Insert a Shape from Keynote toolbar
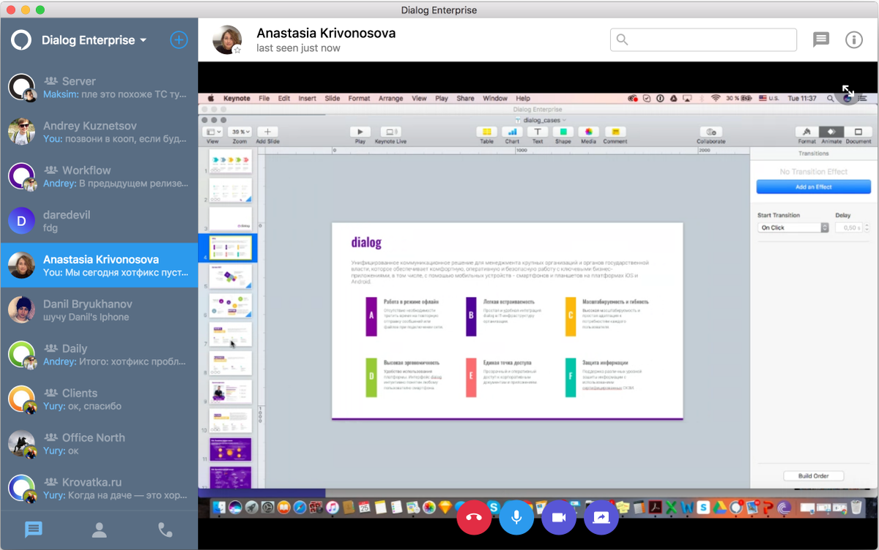 (x=563, y=132)
